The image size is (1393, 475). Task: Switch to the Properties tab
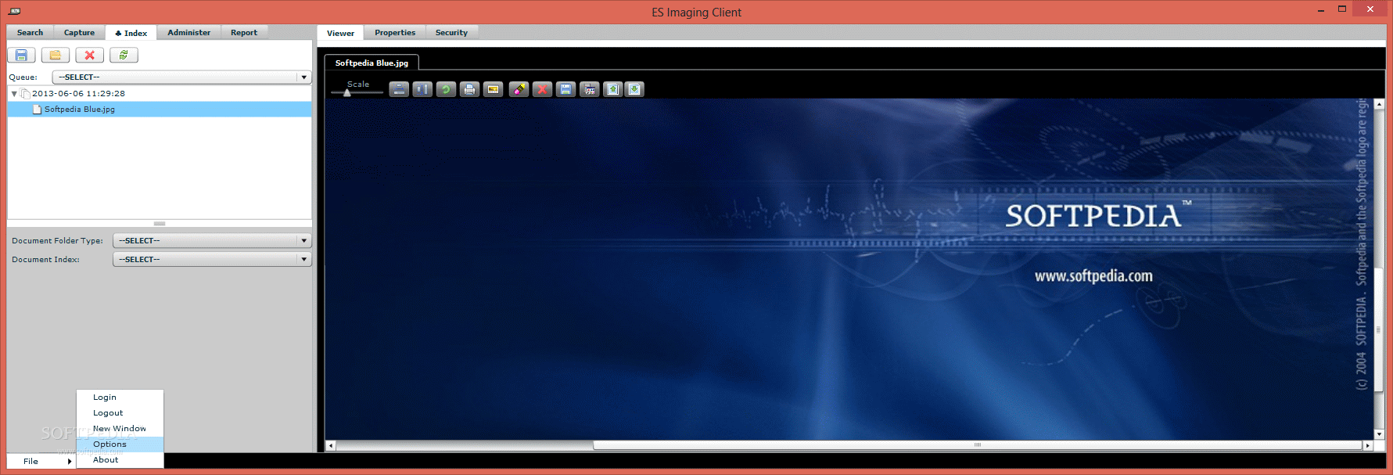pyautogui.click(x=395, y=33)
